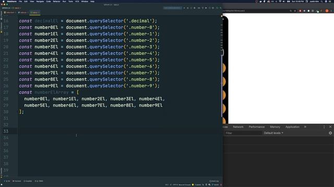Switch to the first editor file tab
334x187 pixels.
click(x=10, y=12)
